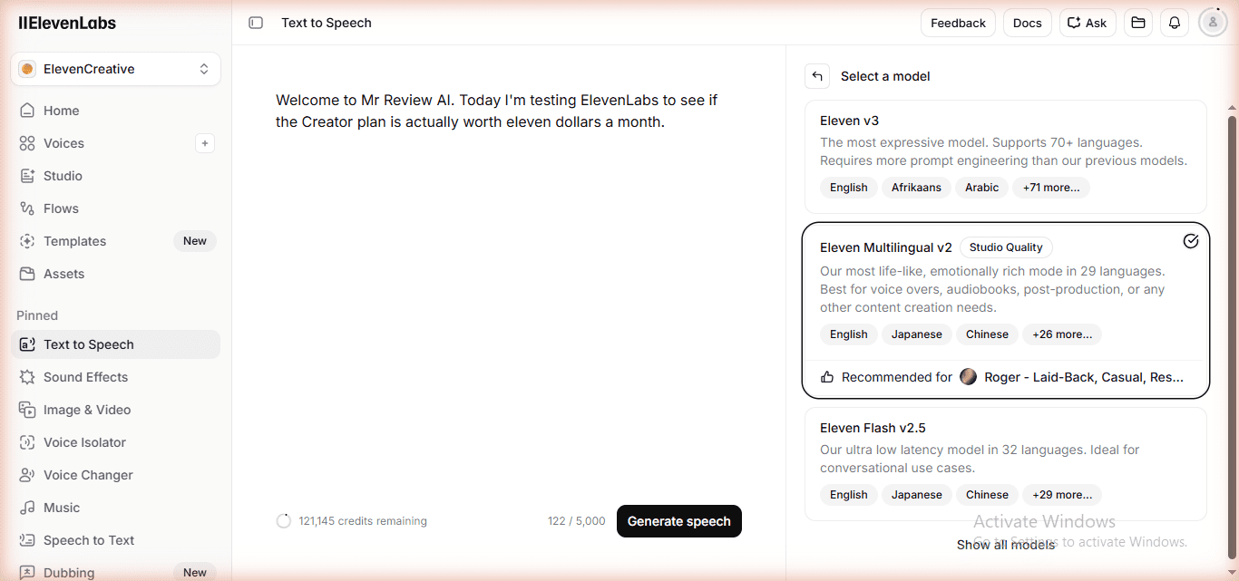Select the Eleven v3 model

(1006, 157)
